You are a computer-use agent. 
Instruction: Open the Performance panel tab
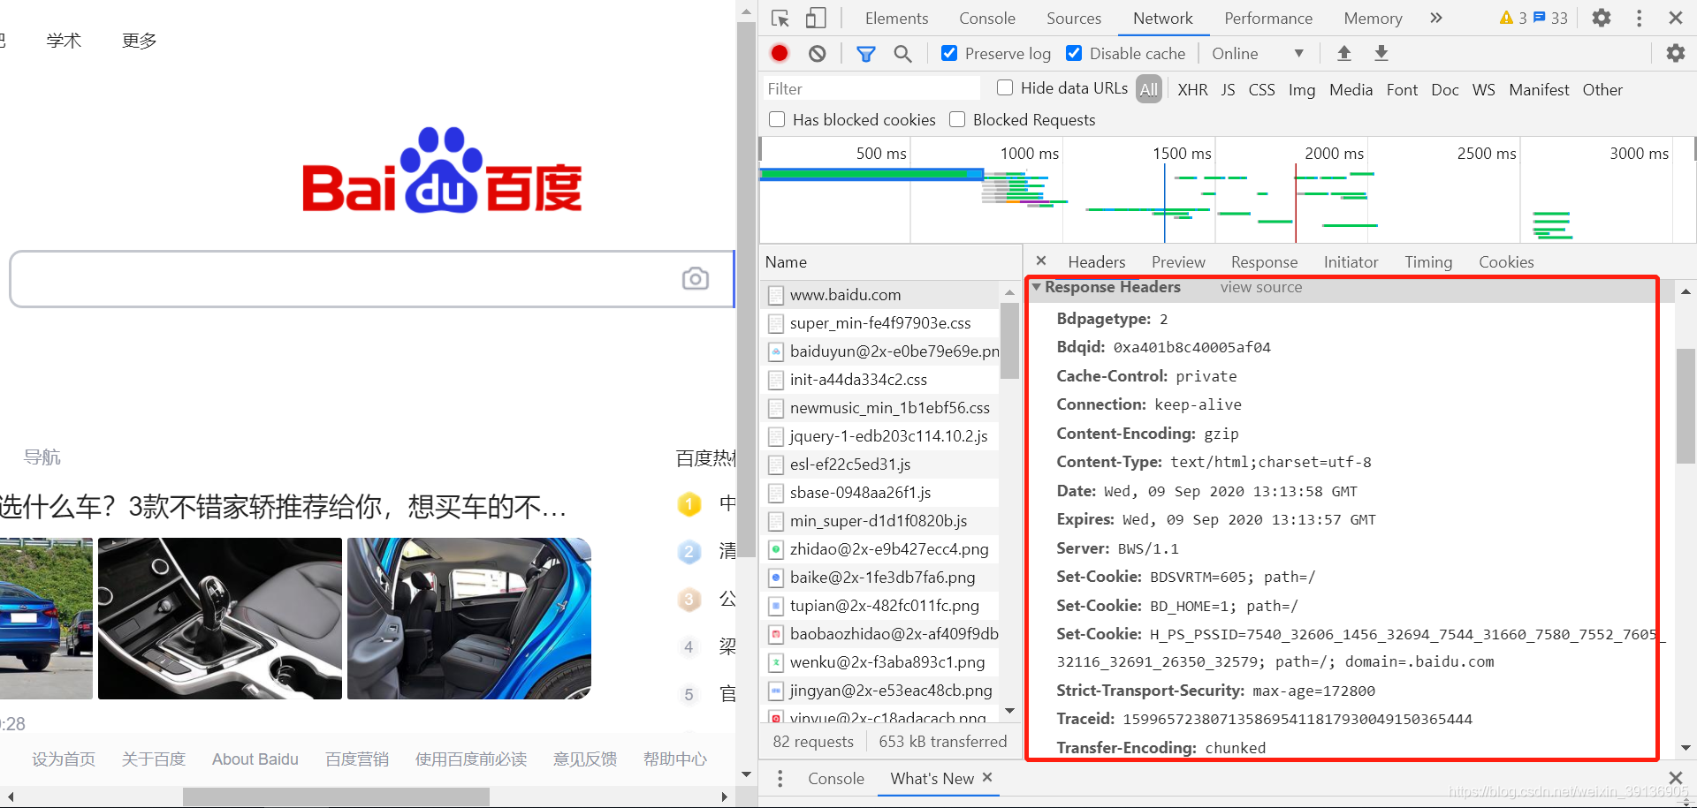(x=1268, y=19)
